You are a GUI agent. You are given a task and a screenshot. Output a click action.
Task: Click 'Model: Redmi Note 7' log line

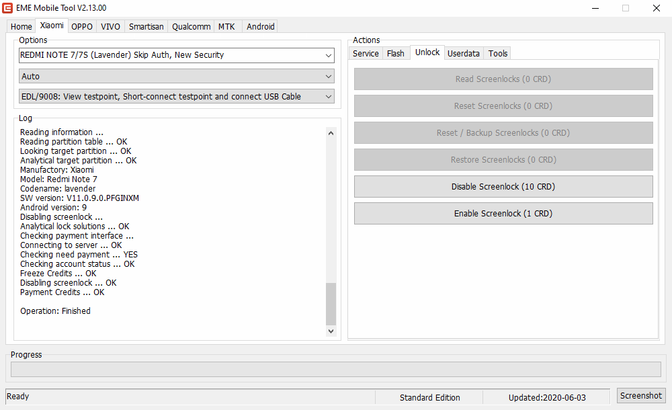(x=58, y=179)
